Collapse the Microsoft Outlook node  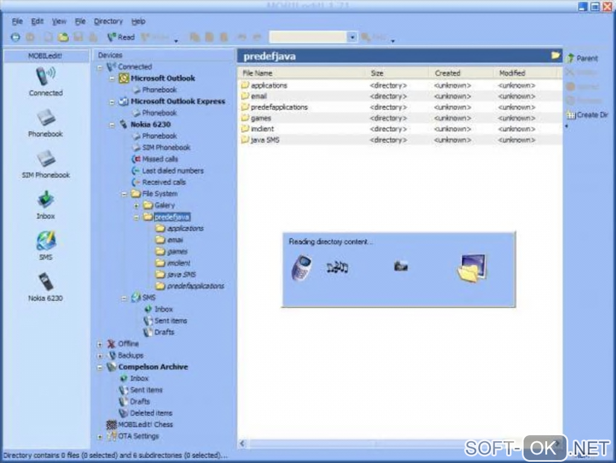(112, 79)
